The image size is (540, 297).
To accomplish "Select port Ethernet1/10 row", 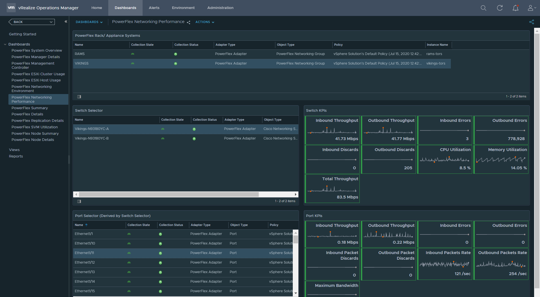I will pos(183,243).
